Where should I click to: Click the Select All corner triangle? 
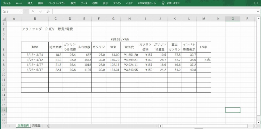click(4, 19)
